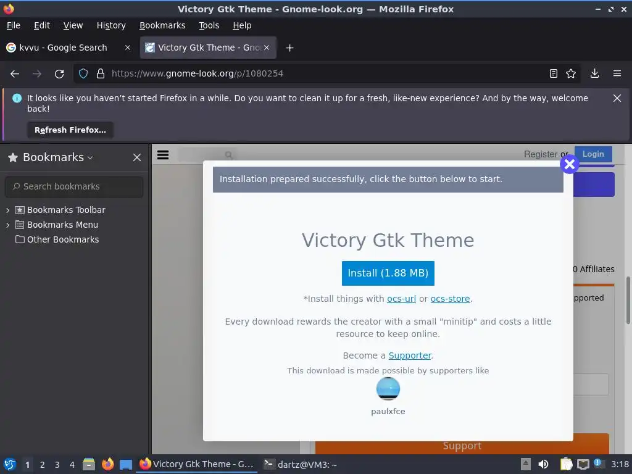Close the Victory Gtk Theme tab
This screenshot has height=474, width=632.
tap(267, 48)
